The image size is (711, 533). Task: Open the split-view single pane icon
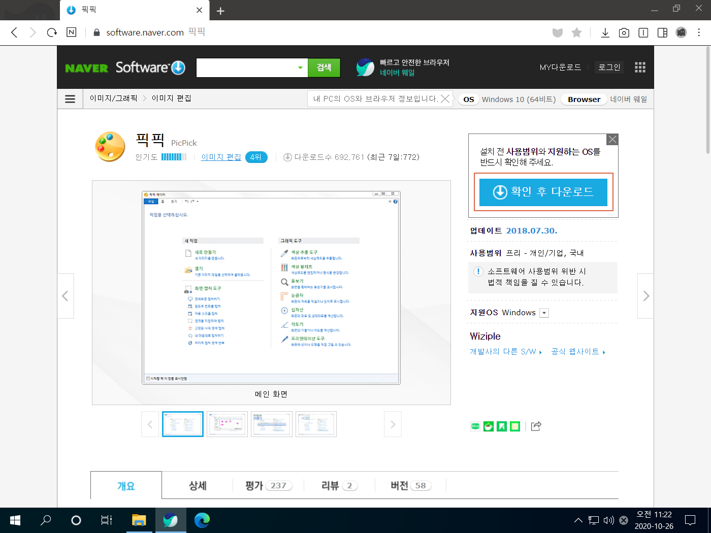tap(643, 32)
